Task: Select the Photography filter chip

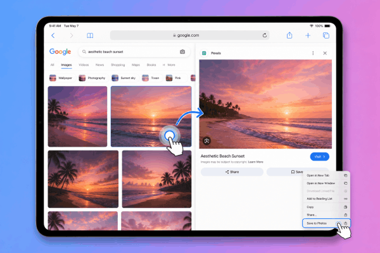Action: pyautogui.click(x=93, y=78)
